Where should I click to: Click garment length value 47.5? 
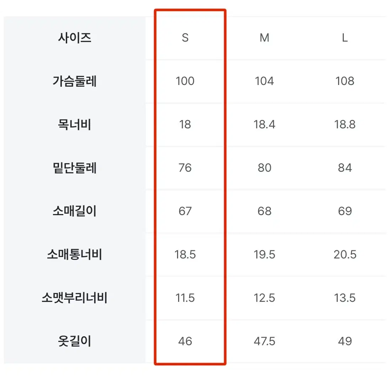[x=265, y=341]
